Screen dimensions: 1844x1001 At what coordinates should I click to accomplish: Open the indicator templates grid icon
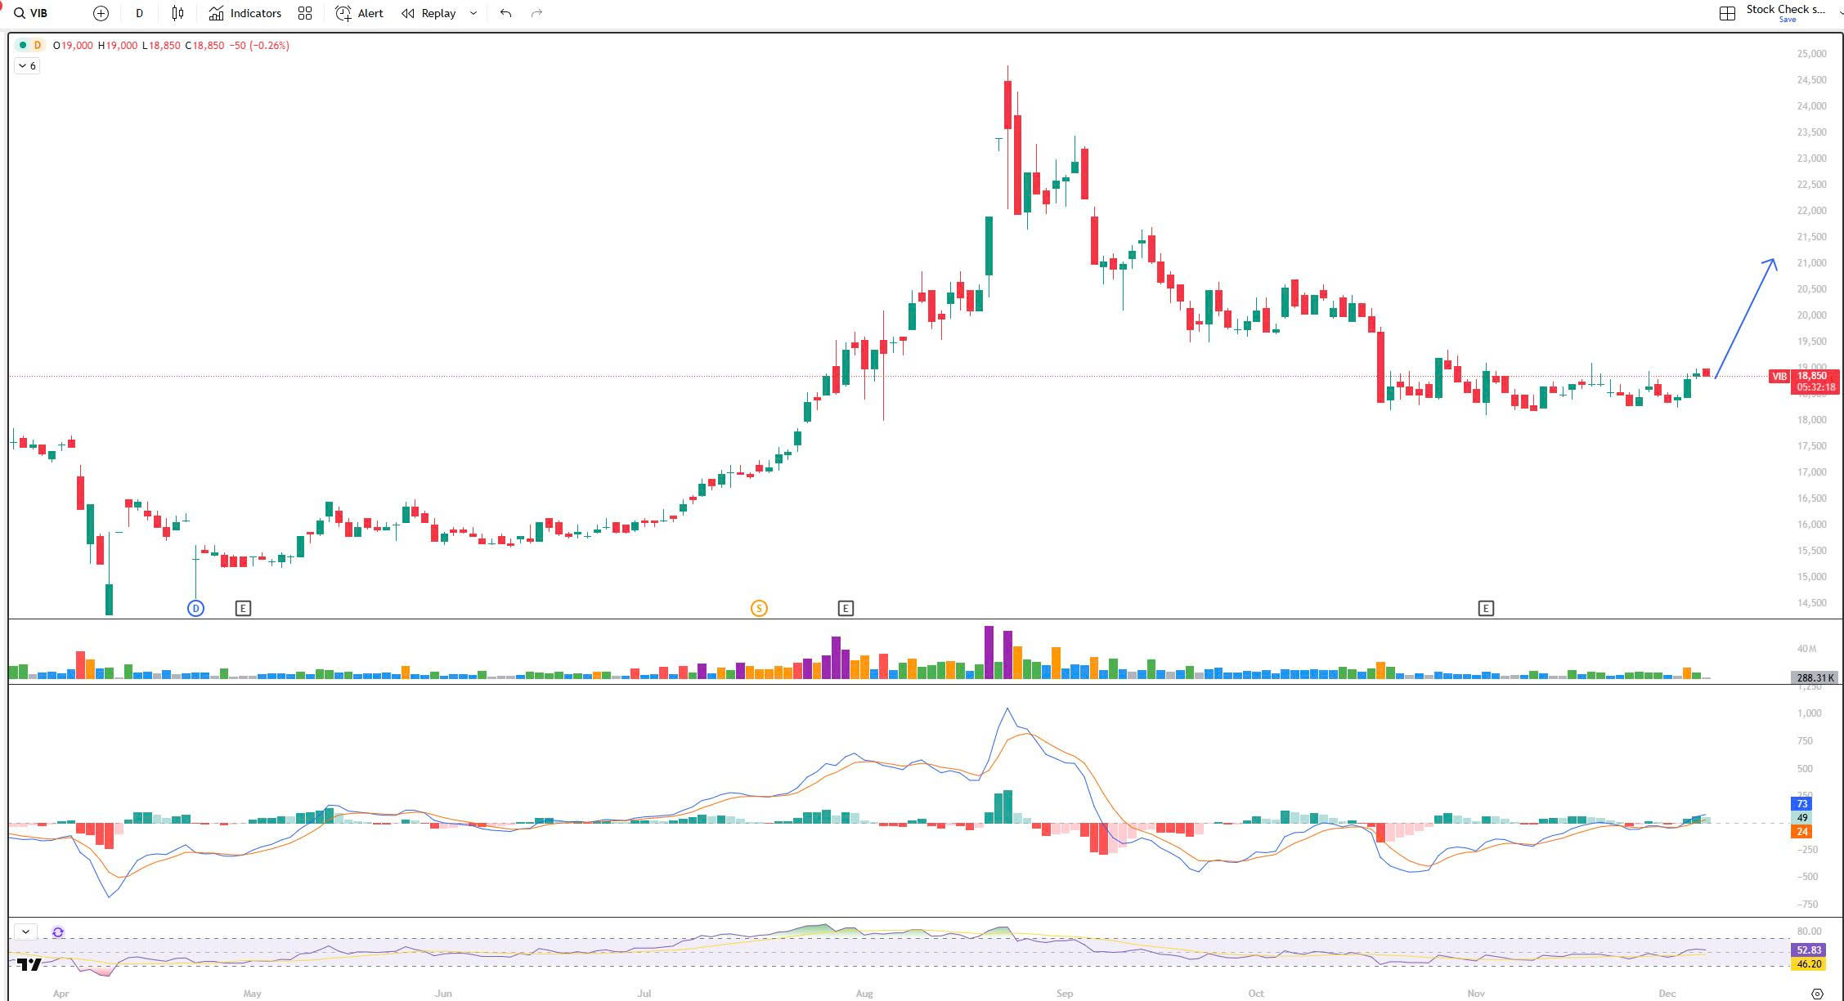305,13
